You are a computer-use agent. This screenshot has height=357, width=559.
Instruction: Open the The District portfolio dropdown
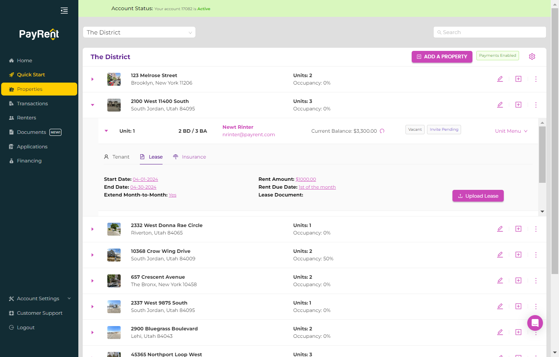click(x=139, y=32)
